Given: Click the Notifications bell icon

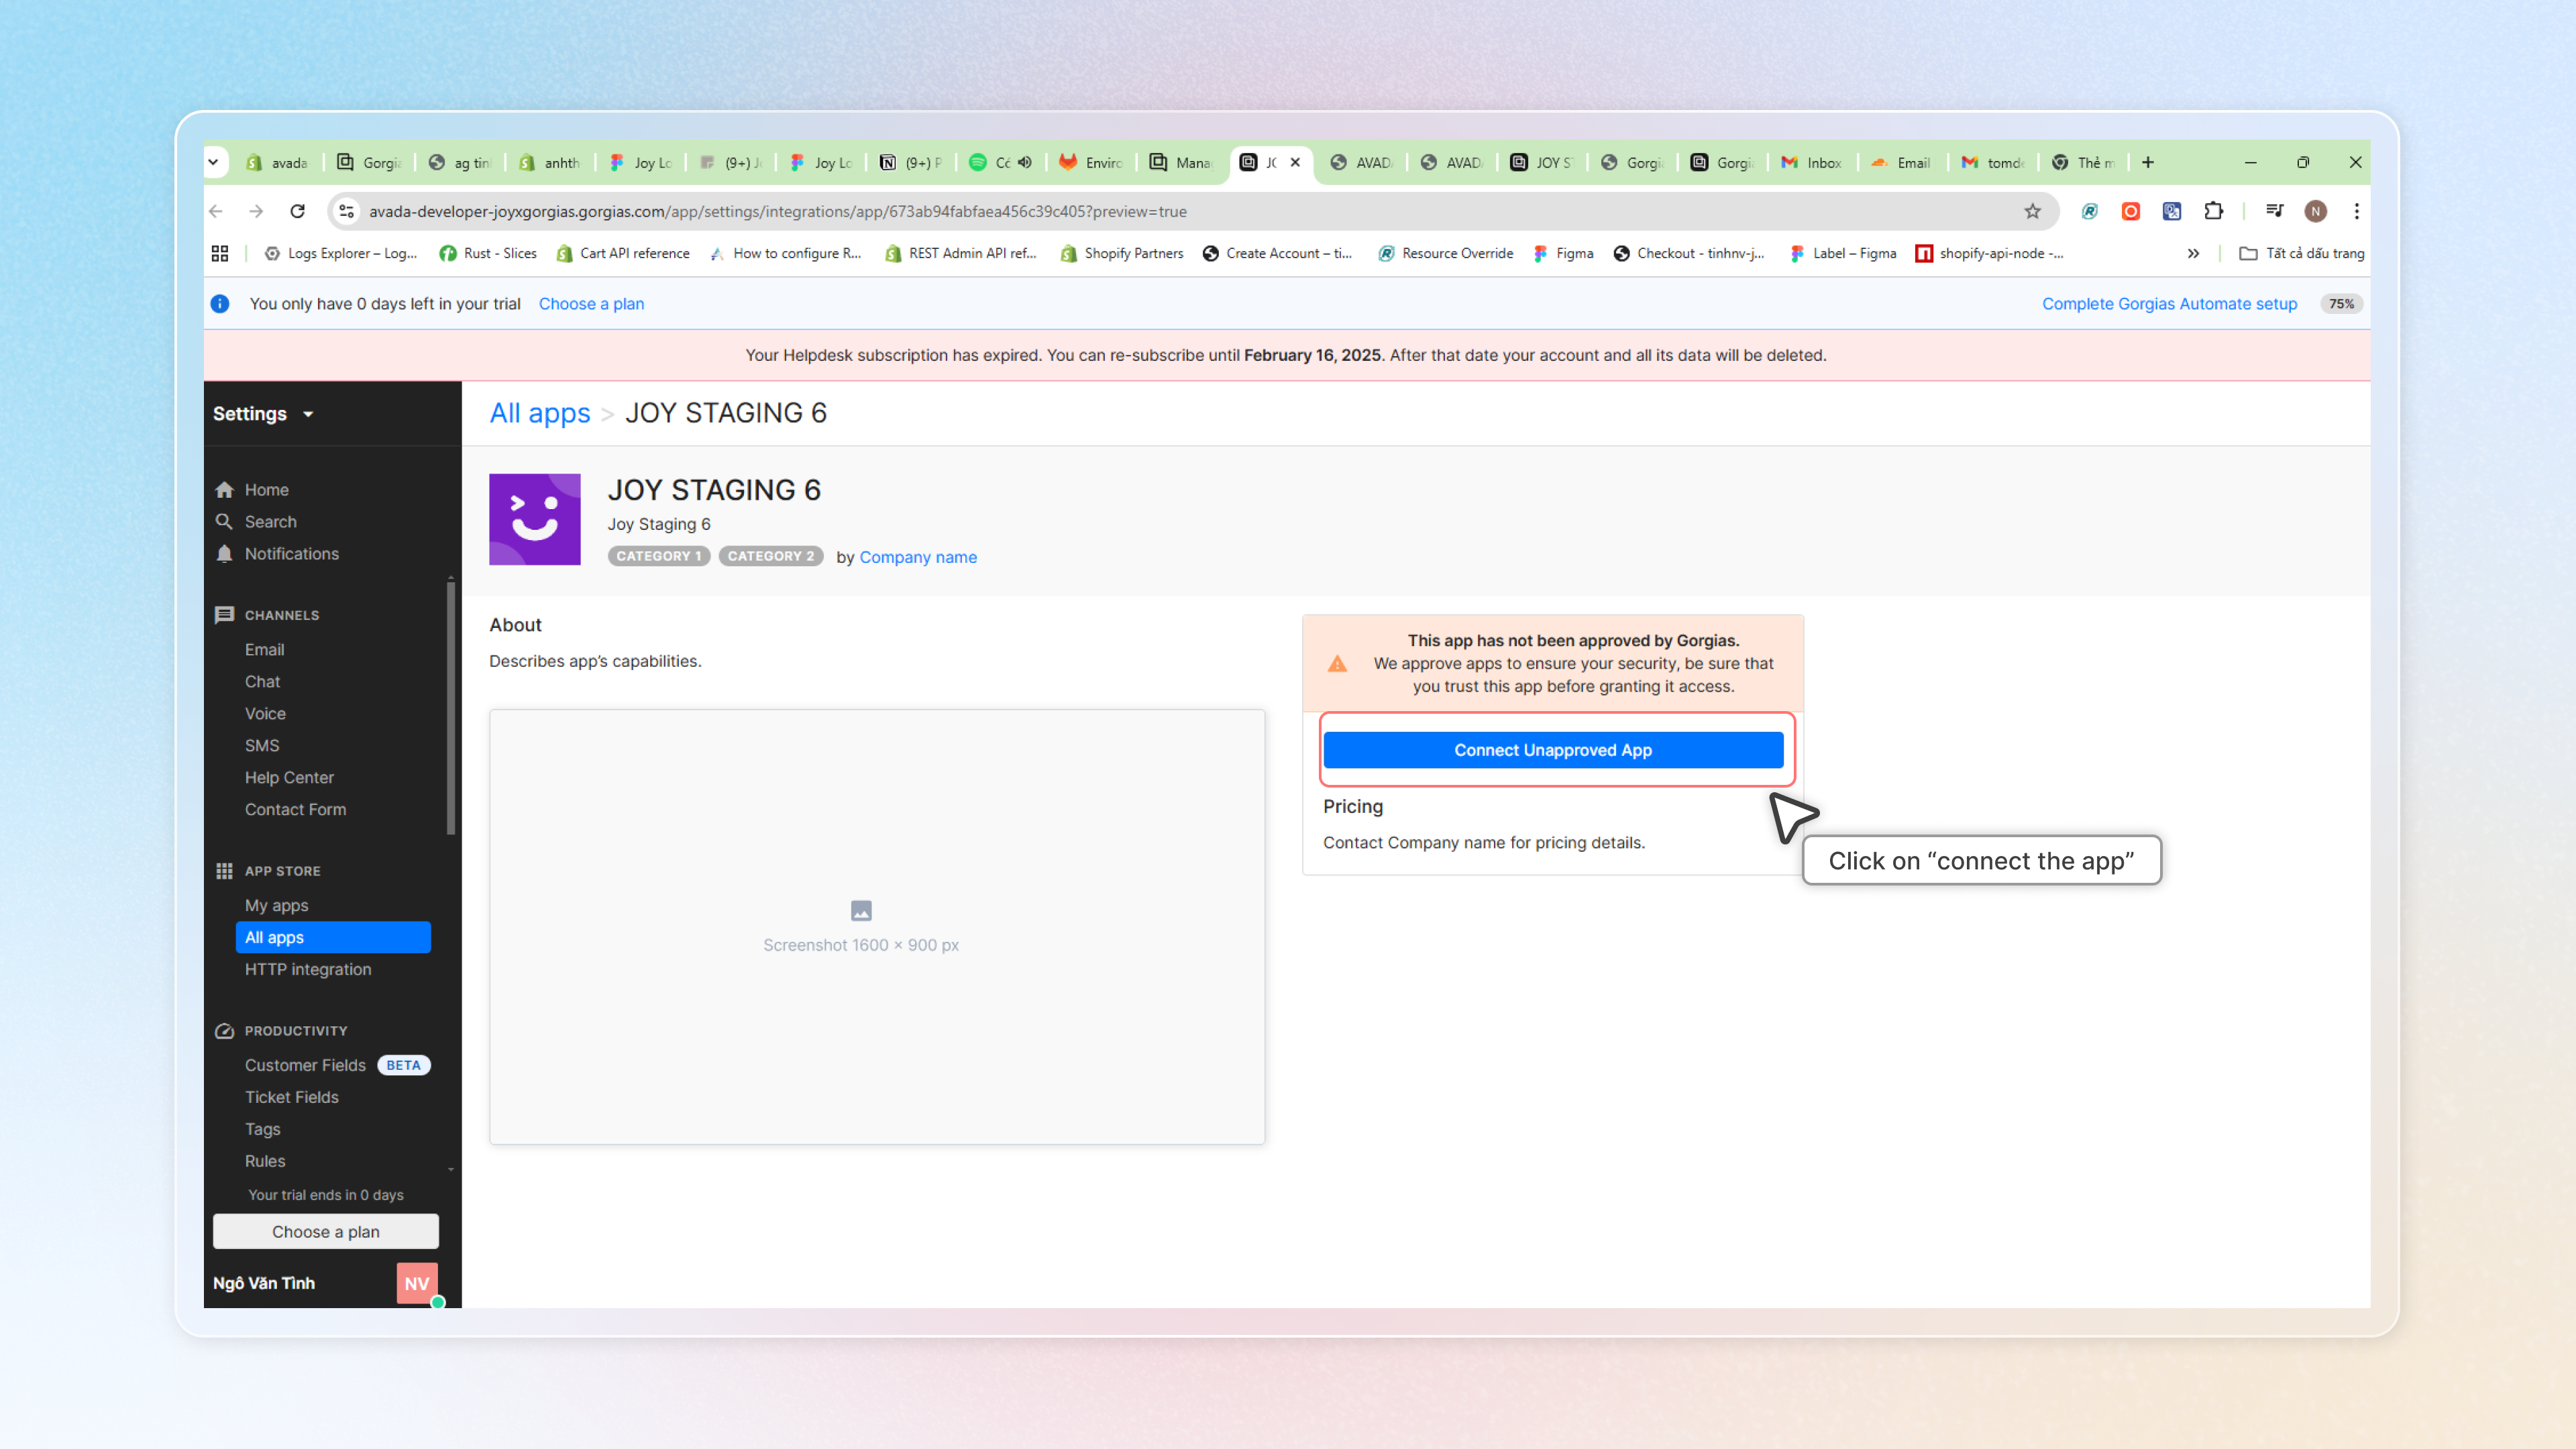Looking at the screenshot, I should 224,553.
